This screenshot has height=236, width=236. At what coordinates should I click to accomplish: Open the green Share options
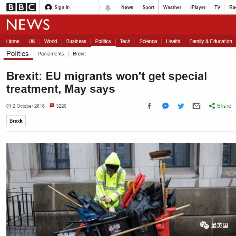(220, 106)
